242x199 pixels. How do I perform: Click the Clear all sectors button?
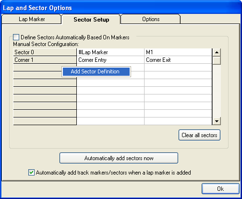pos(199,135)
